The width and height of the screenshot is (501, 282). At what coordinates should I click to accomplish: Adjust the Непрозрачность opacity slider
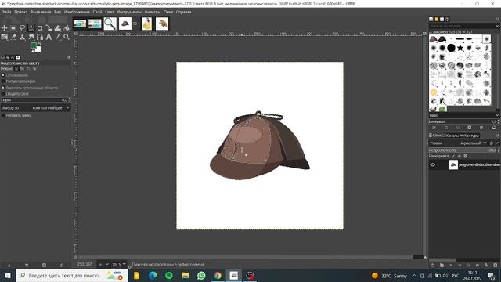pyautogui.click(x=463, y=150)
